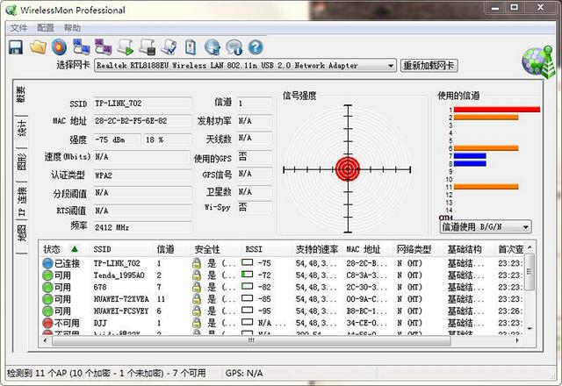
Task: Click the list's scroll right arrow
Action: 517,340
